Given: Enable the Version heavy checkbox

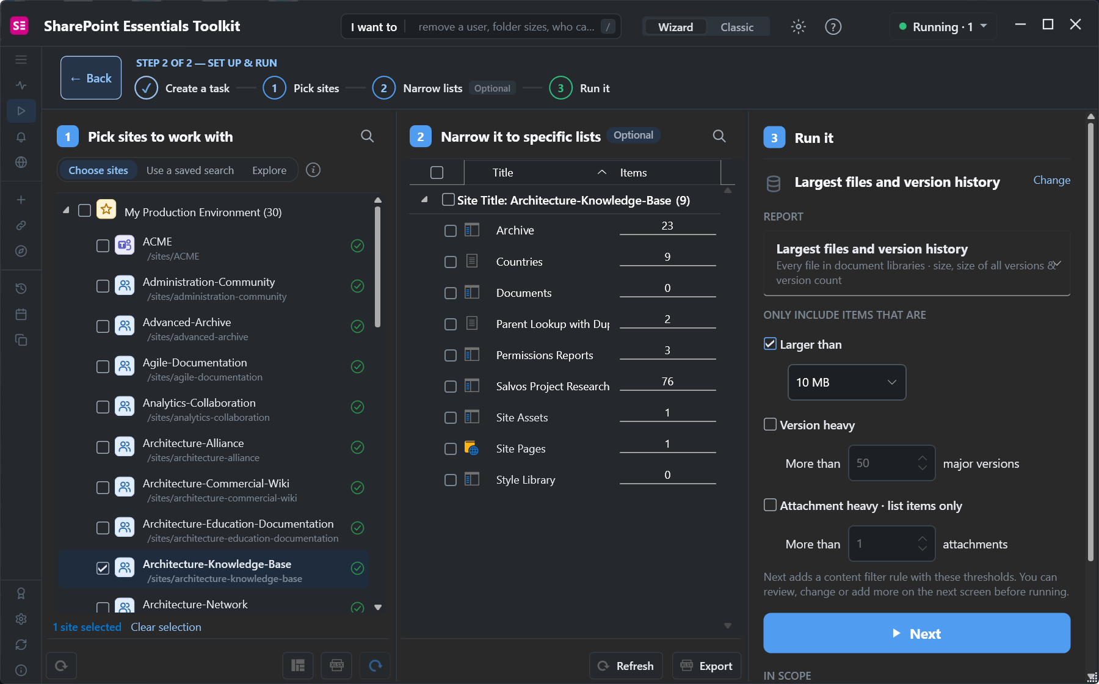Looking at the screenshot, I should [x=770, y=424].
